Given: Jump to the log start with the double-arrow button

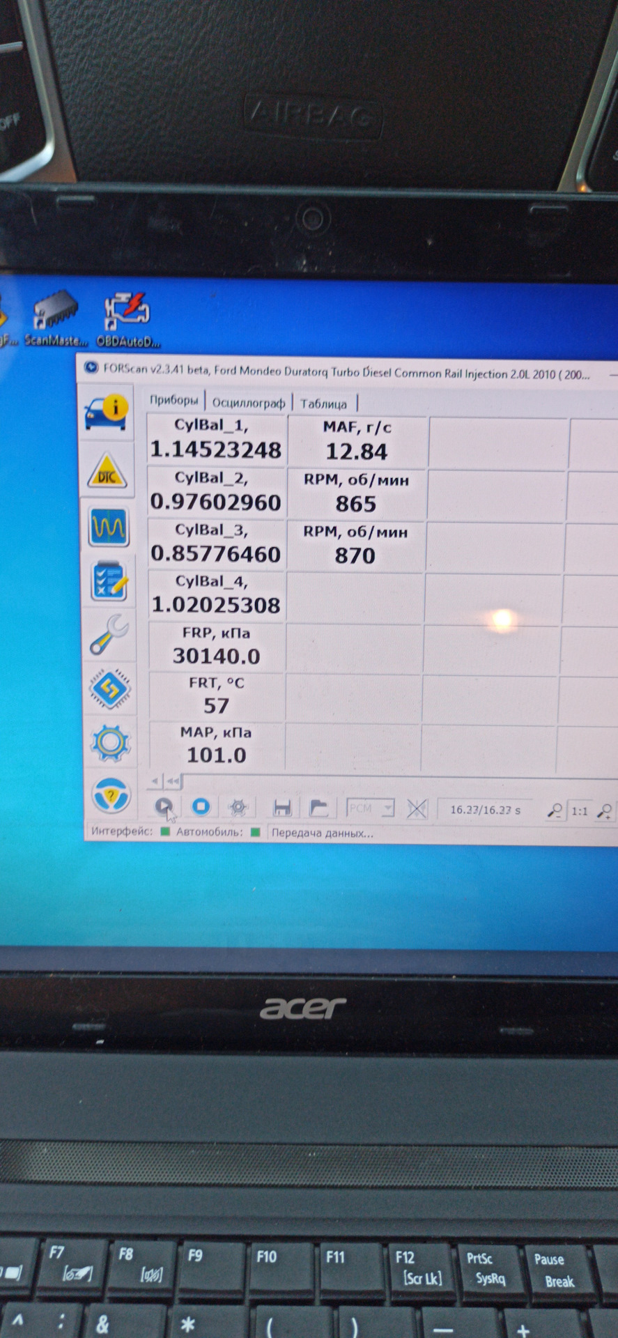Looking at the screenshot, I should [173, 781].
